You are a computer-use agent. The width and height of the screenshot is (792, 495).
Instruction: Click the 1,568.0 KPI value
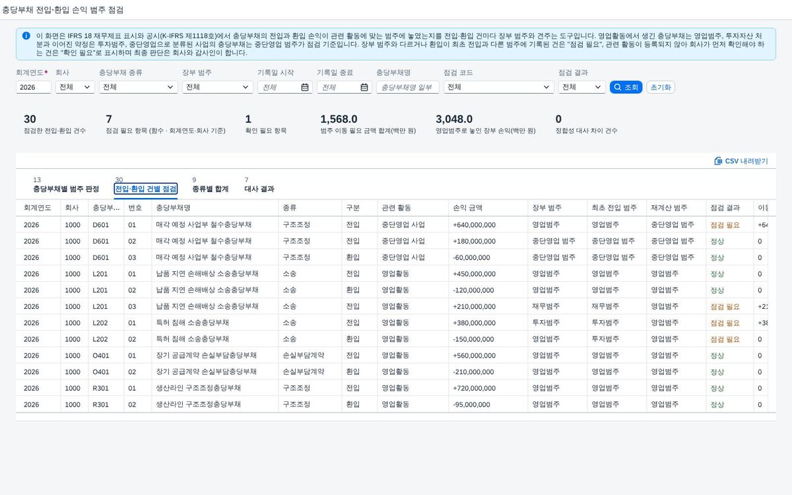tap(339, 119)
